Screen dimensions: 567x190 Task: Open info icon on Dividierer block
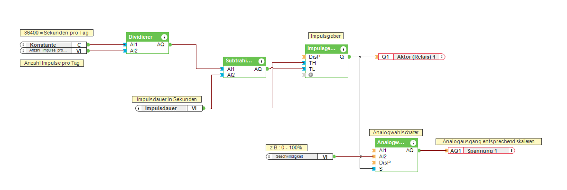pos(164,37)
